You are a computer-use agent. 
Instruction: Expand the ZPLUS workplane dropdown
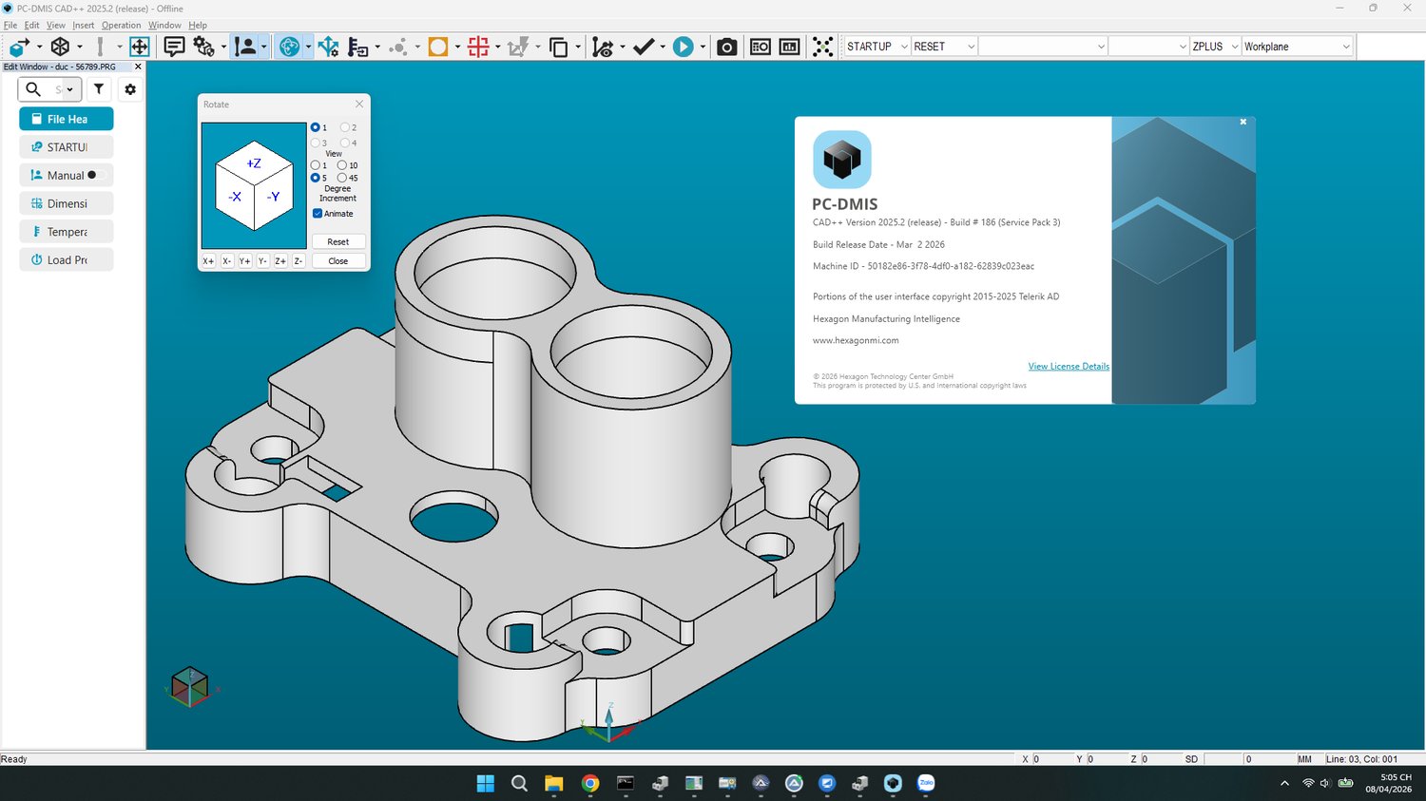[1234, 47]
